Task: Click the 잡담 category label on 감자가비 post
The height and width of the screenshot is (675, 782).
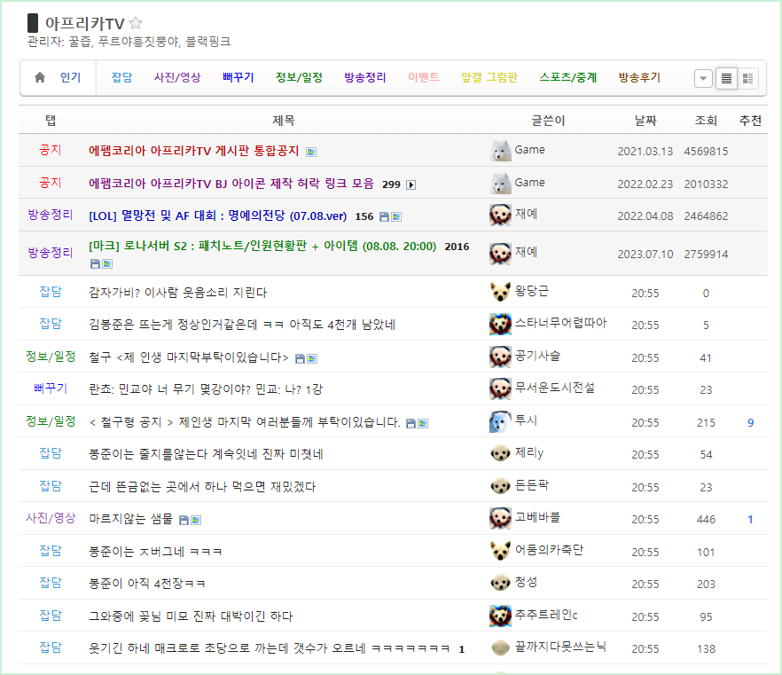Action: (51, 293)
